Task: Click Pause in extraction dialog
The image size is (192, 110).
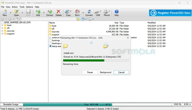Action: [x=90, y=72]
